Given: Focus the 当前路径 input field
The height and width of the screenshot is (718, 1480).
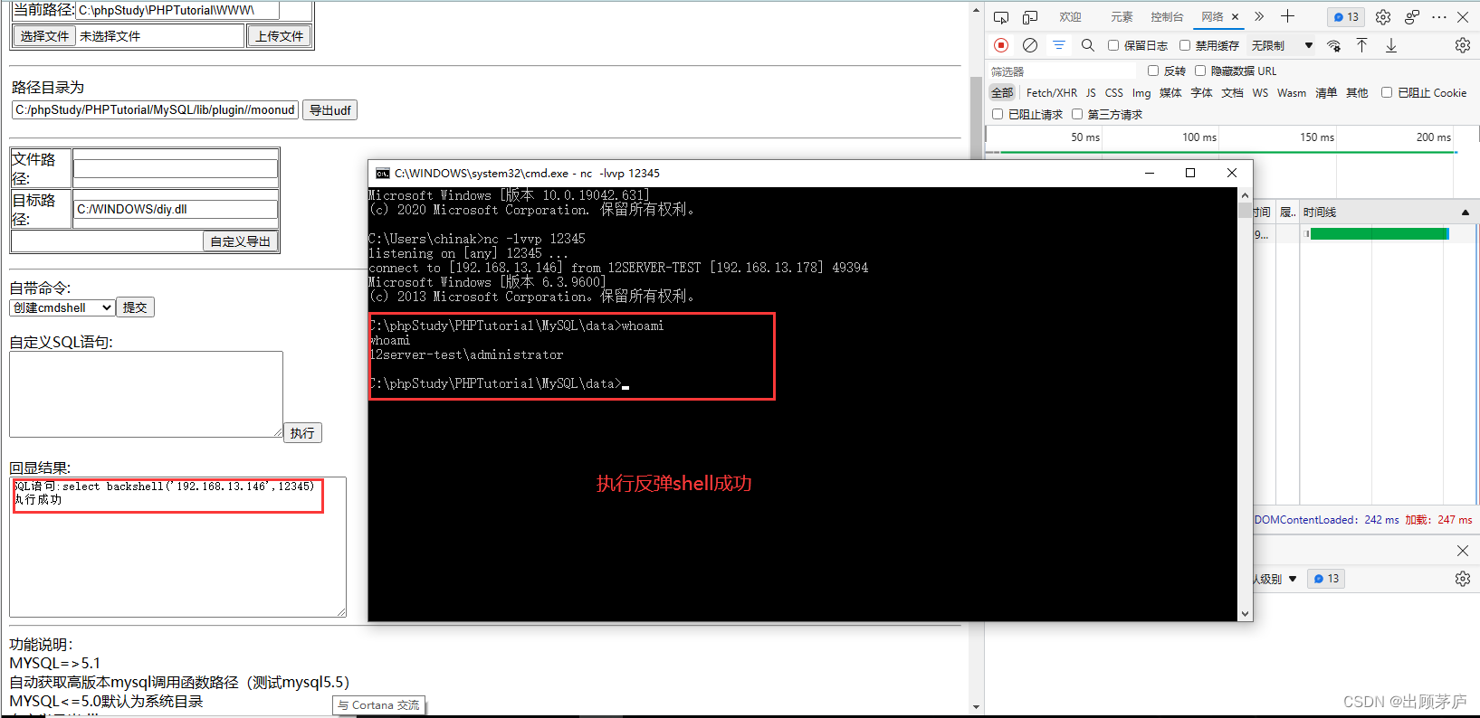Looking at the screenshot, I should [177, 10].
